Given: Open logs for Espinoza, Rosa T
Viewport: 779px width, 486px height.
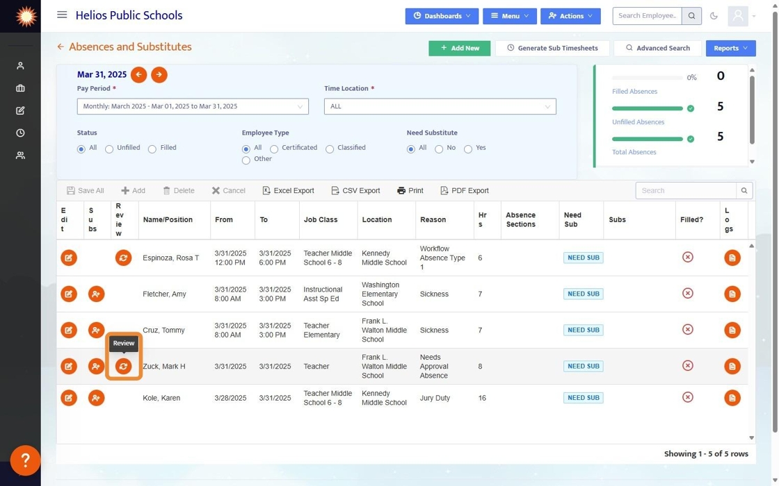Looking at the screenshot, I should 732,258.
